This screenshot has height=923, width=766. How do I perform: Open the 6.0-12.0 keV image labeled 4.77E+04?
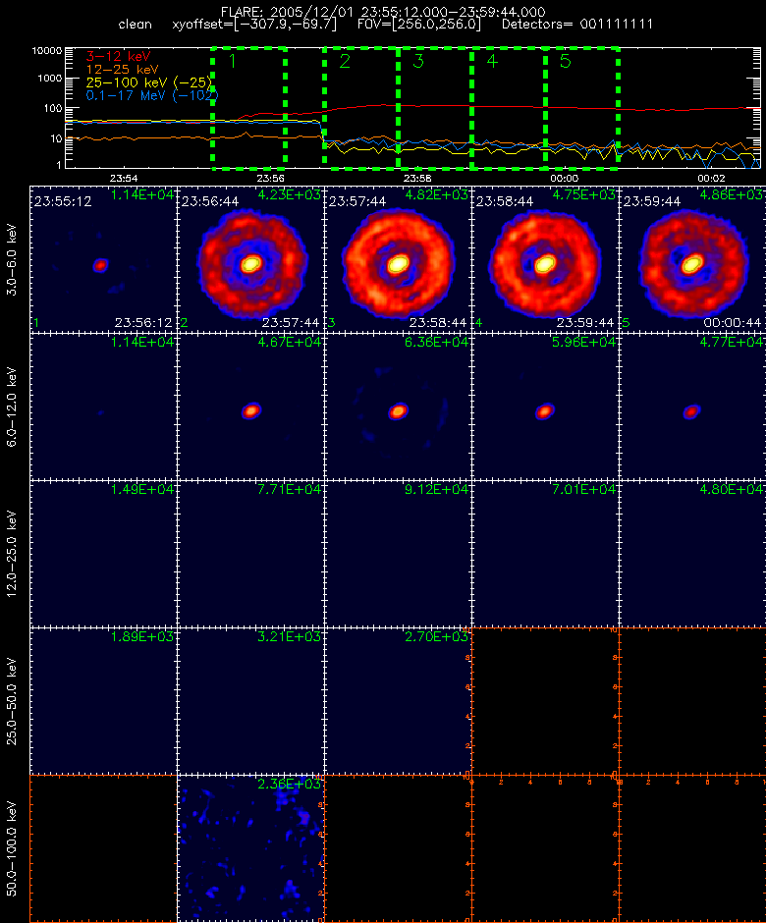coord(692,407)
